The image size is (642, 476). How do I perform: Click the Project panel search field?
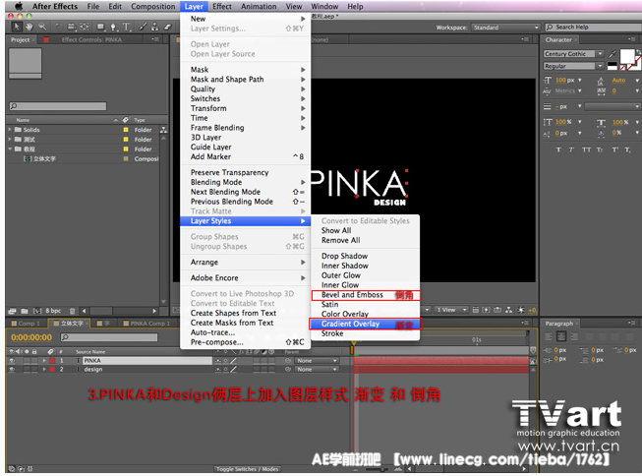[58, 106]
